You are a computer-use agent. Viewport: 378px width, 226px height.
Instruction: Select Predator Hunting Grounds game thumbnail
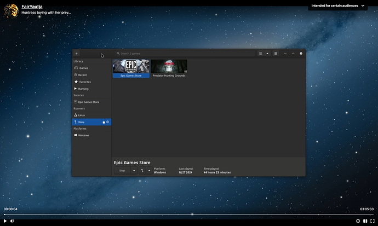(169, 66)
